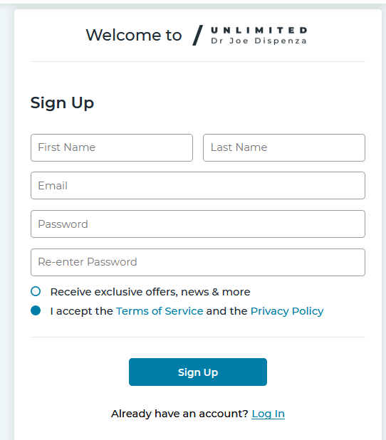Enable the exclusive offers radio circle

[x=36, y=291]
